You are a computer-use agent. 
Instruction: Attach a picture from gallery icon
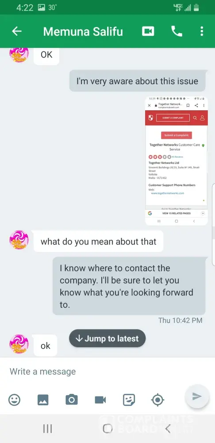(43, 400)
